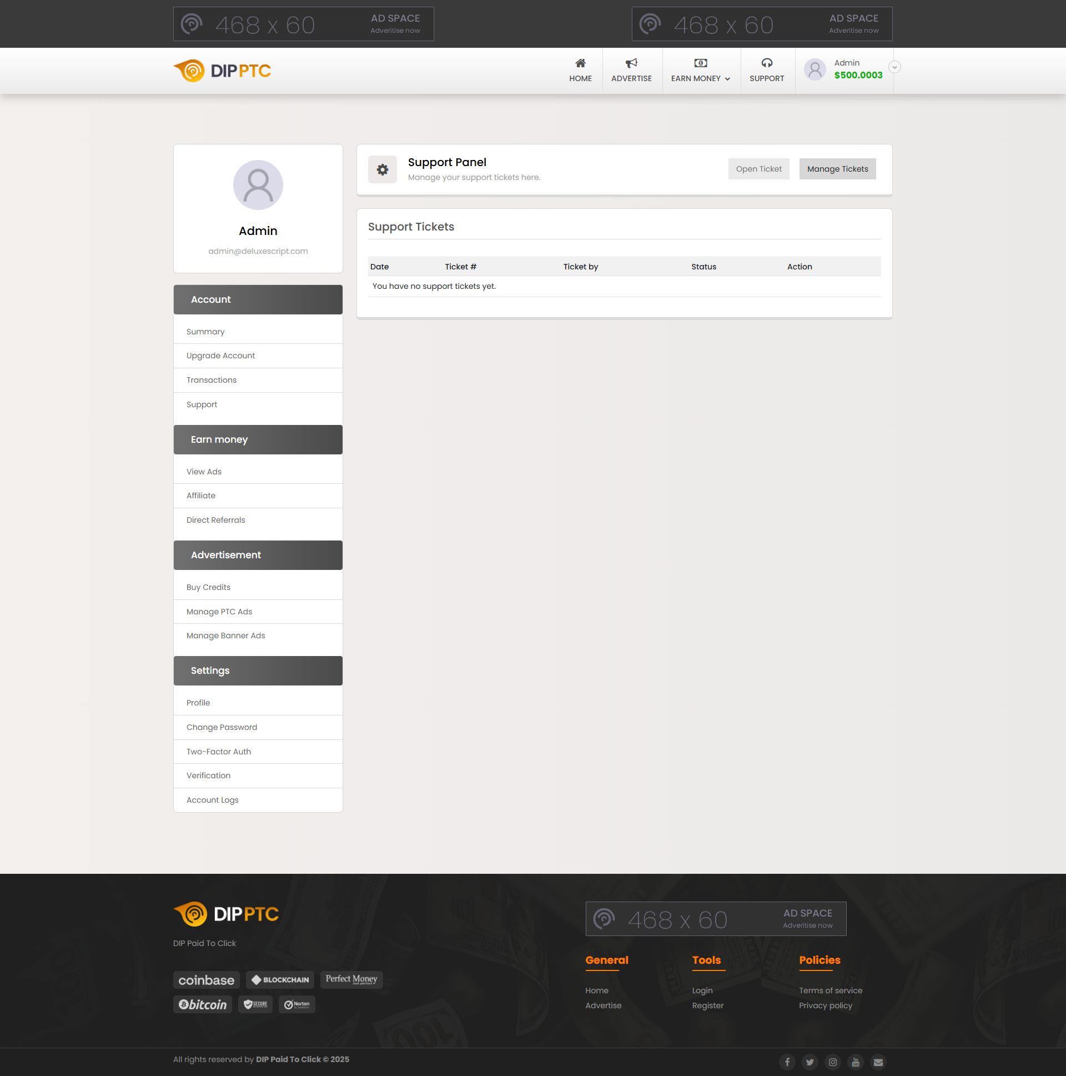Open the YouTube footer icon
This screenshot has width=1066, height=1076.
(x=855, y=1062)
